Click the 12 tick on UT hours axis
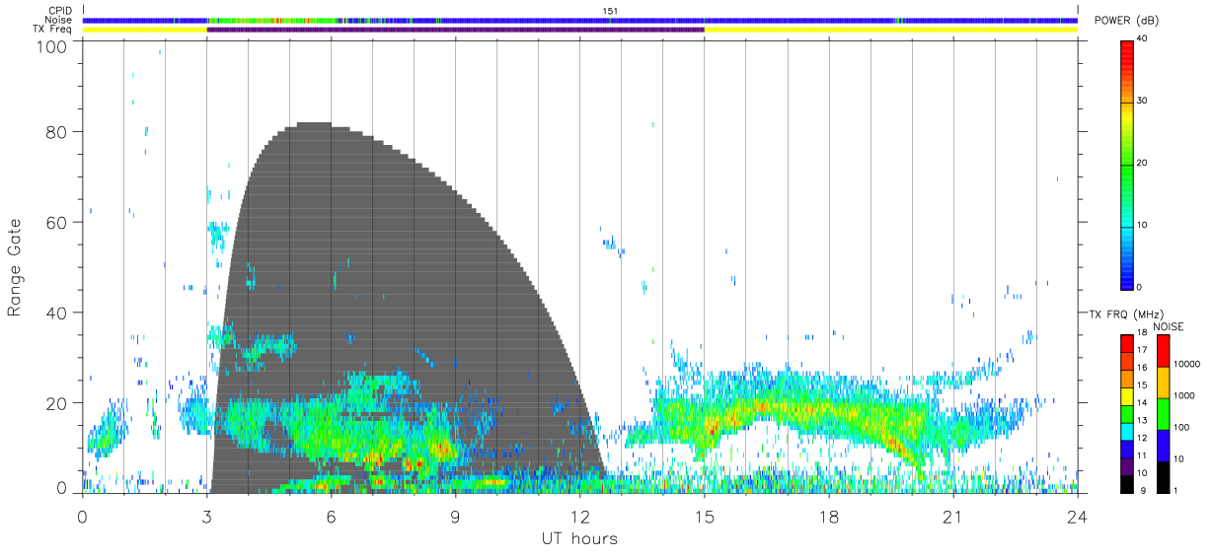Viewport: 1212px width, 559px height. click(580, 515)
